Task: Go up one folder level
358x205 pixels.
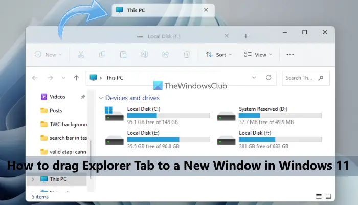Action: 76,78
